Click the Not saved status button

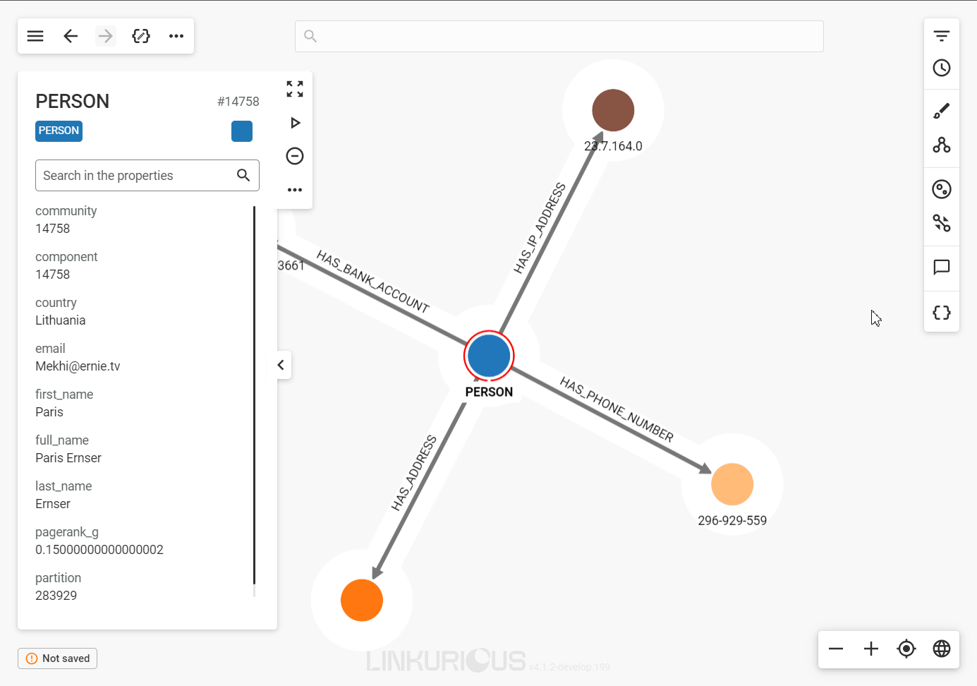coord(58,658)
